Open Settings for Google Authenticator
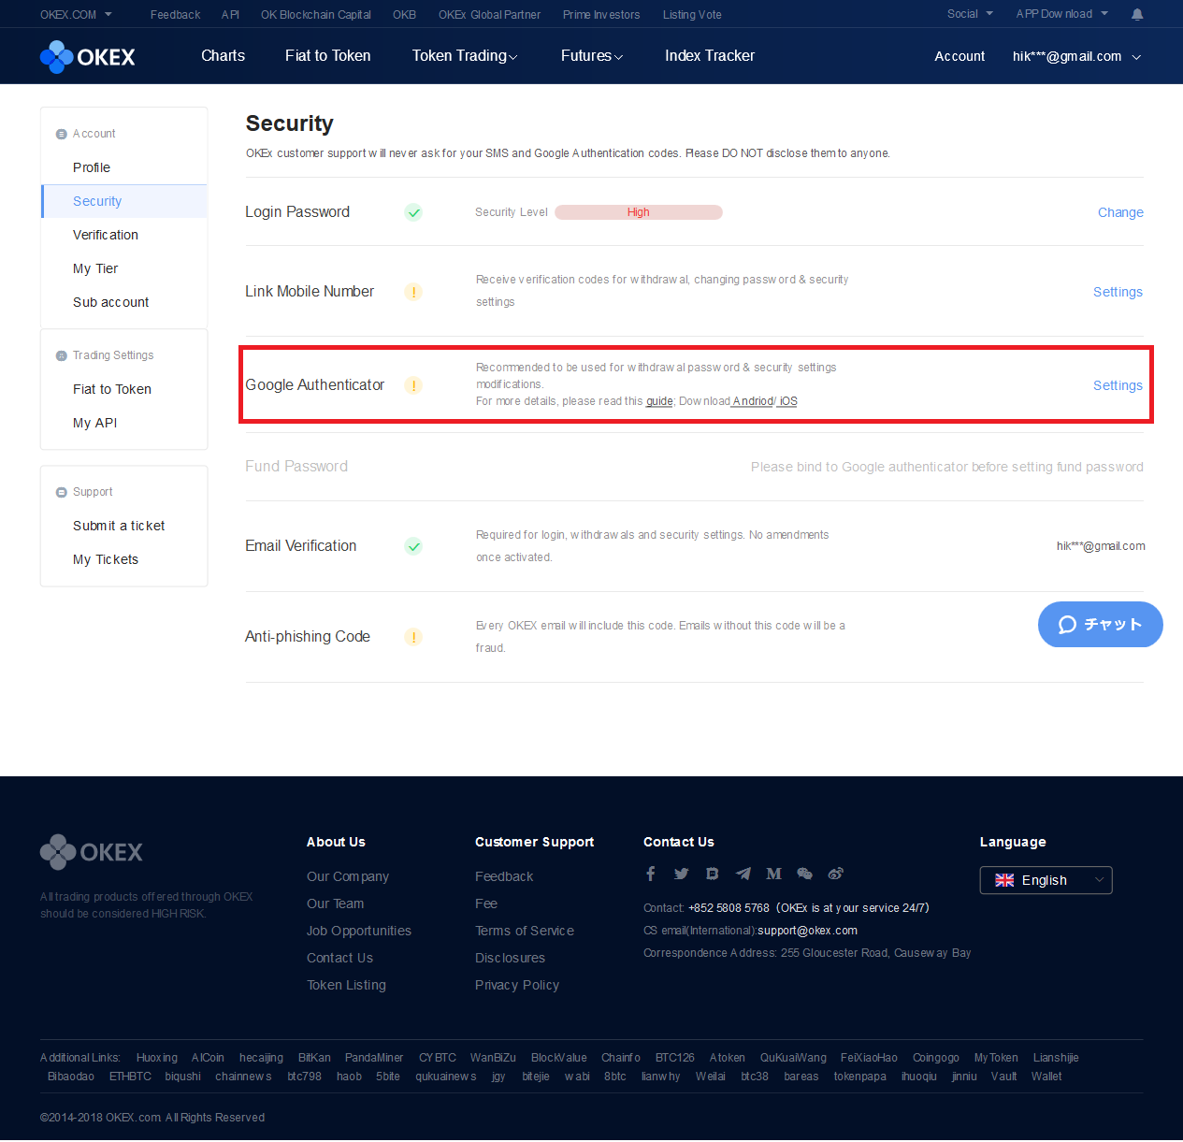 coord(1118,385)
